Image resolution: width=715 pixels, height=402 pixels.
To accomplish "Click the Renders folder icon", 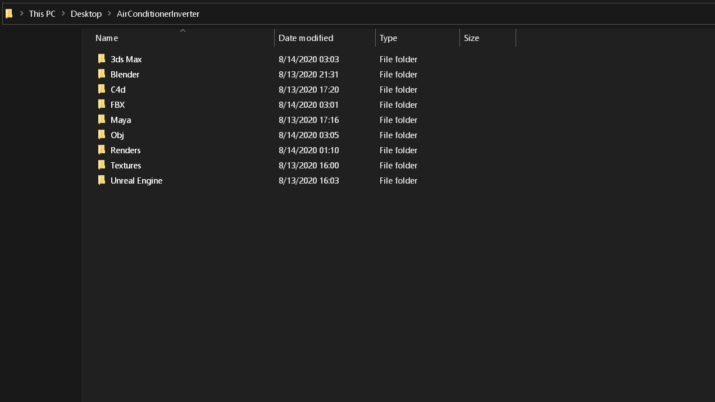I will coord(102,150).
